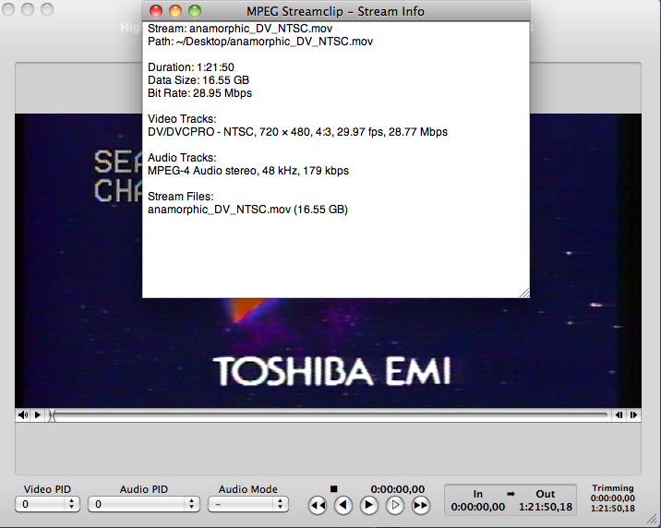Image resolution: width=661 pixels, height=528 pixels.
Task: Open the Audio Mode dropdown
Action: click(247, 504)
